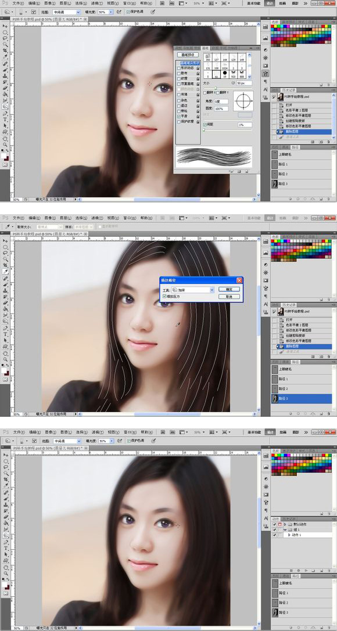Select the hard round 19 brush tip
Screen dimensions: 337x631
[225, 74]
